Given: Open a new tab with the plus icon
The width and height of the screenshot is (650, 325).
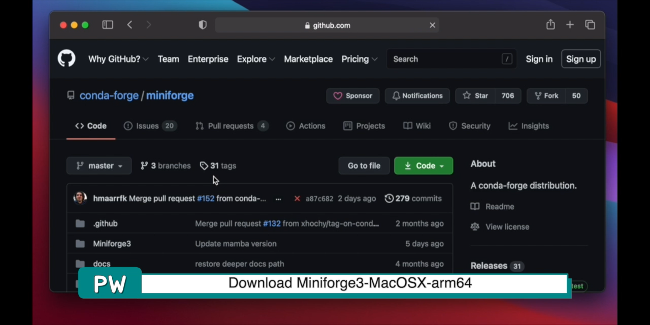Looking at the screenshot, I should tap(570, 25).
